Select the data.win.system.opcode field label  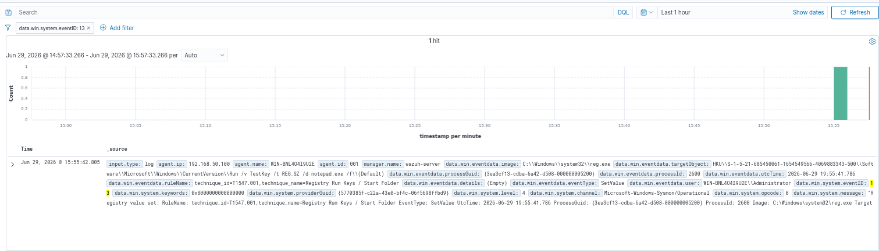tap(747, 192)
